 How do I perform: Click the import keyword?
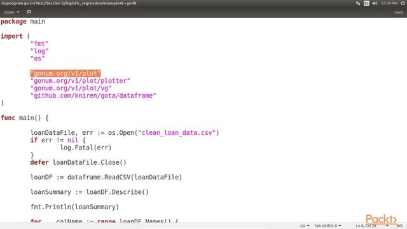pyautogui.click(x=11, y=36)
